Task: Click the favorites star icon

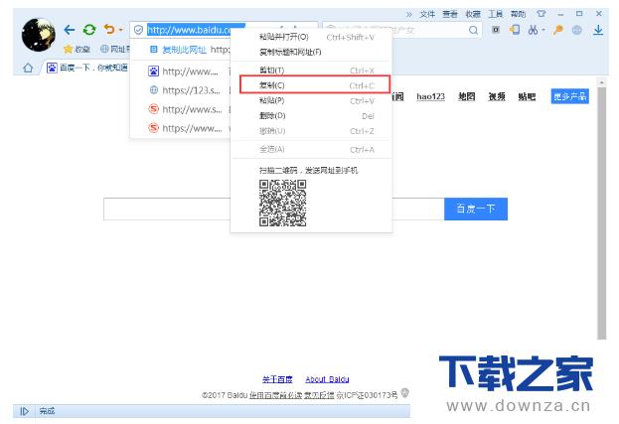Action: pyautogui.click(x=68, y=49)
